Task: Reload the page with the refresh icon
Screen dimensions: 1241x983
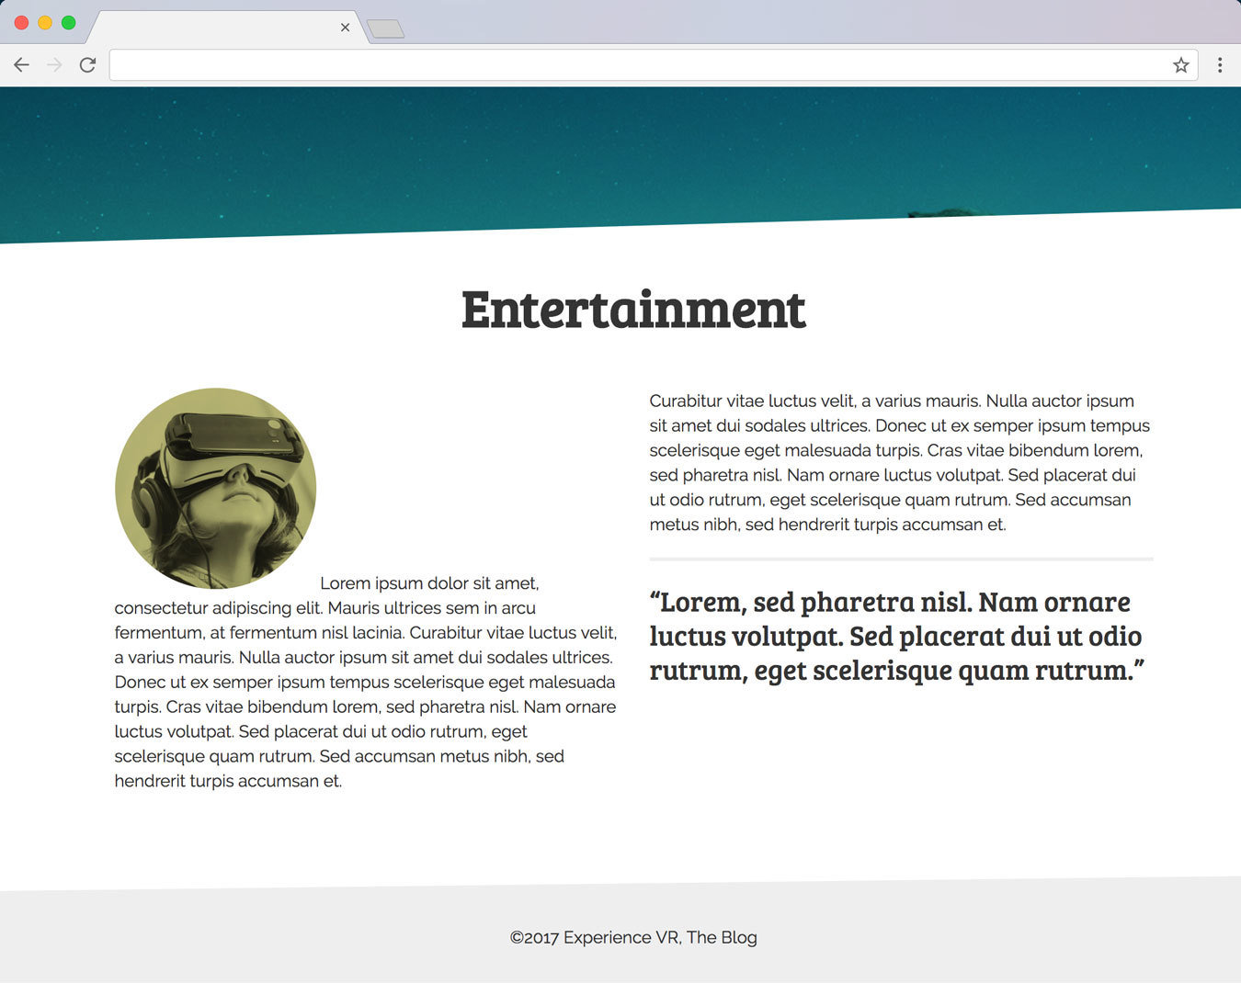Action: pos(87,65)
